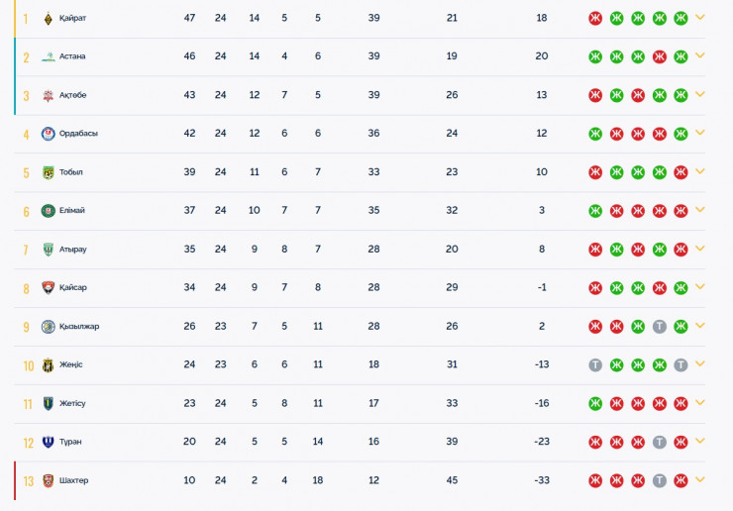Expand the Тұран row details
Screen dimensions: 733x511
700,442
